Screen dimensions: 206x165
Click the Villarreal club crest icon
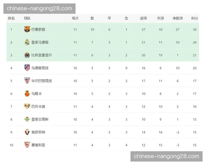27,55
